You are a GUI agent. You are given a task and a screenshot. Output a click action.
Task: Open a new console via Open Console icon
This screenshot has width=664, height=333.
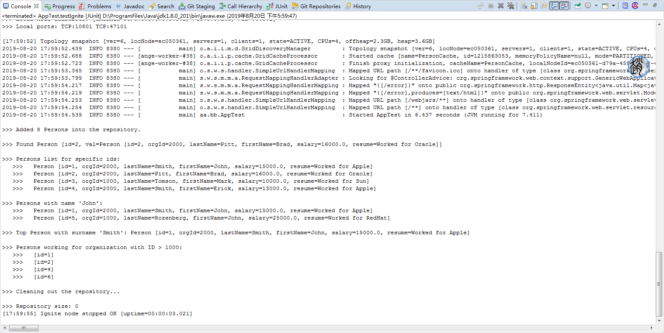click(605, 6)
